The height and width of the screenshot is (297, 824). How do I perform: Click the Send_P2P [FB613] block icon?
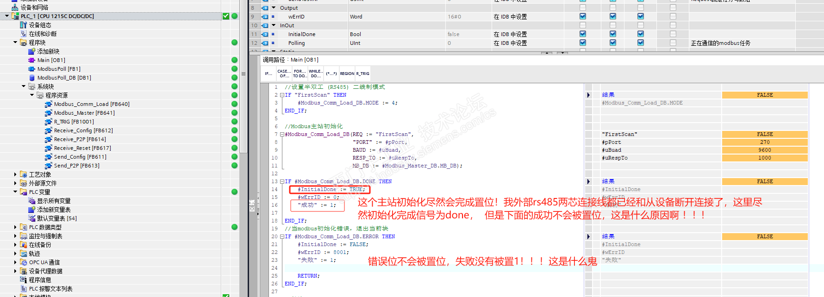tap(49, 166)
